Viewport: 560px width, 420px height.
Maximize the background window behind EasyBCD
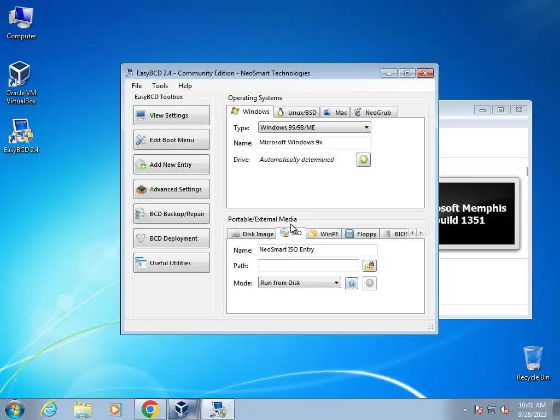pyautogui.click(x=500, y=109)
